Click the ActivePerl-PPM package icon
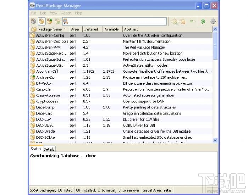The image size is (248, 195). point(33,47)
